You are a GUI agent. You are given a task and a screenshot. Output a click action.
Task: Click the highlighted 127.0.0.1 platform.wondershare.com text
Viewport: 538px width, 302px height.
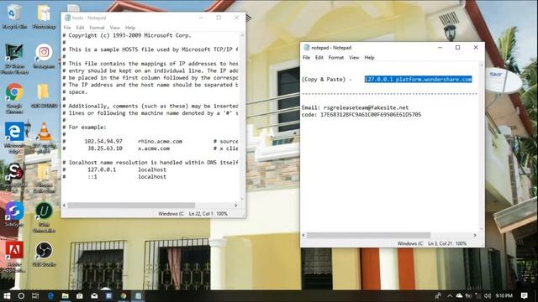[418, 79]
